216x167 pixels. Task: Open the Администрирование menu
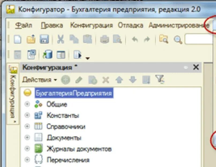[179, 25]
